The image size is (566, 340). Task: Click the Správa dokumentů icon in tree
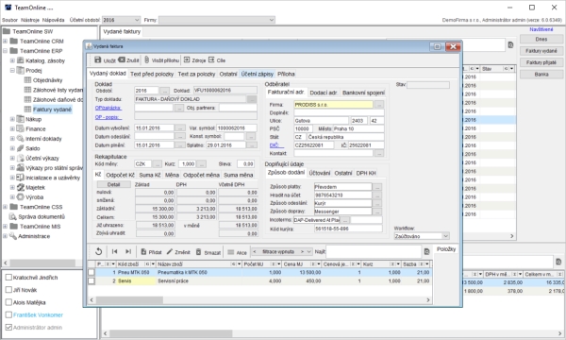coord(12,216)
